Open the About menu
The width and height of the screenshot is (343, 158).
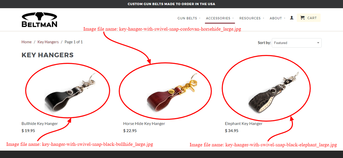pyautogui.click(x=277, y=18)
